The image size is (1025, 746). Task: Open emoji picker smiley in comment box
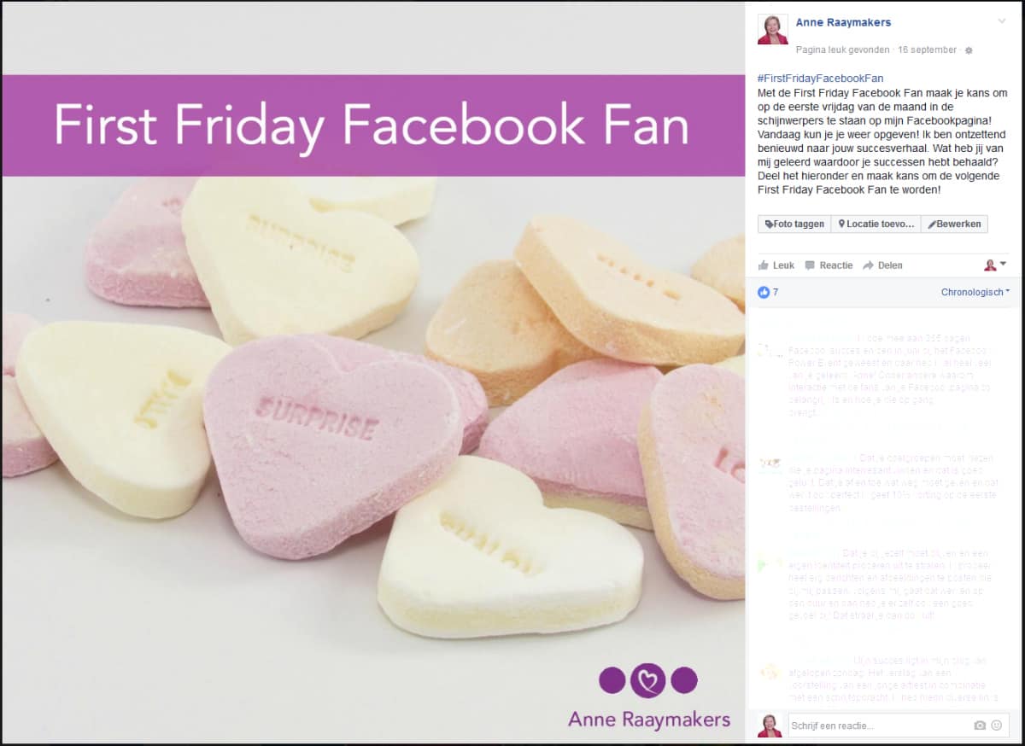(996, 726)
